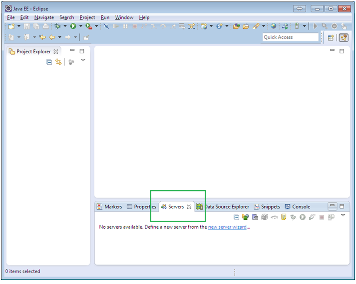This screenshot has height=284, width=356.
Task: Click the Previous Annotation icon
Action: click(26, 37)
